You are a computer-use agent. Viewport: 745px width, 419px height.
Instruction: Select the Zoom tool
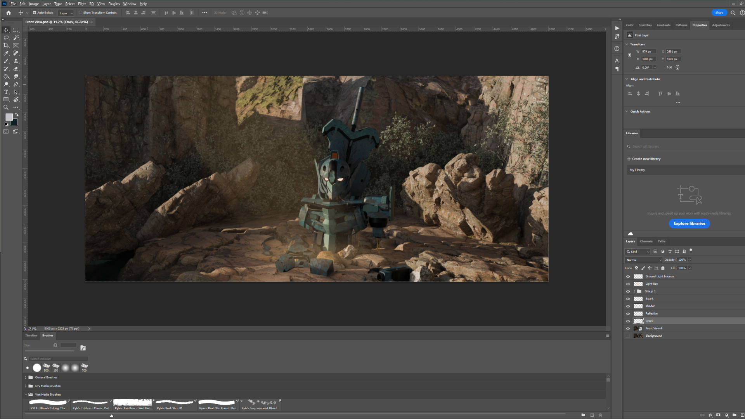click(6, 107)
